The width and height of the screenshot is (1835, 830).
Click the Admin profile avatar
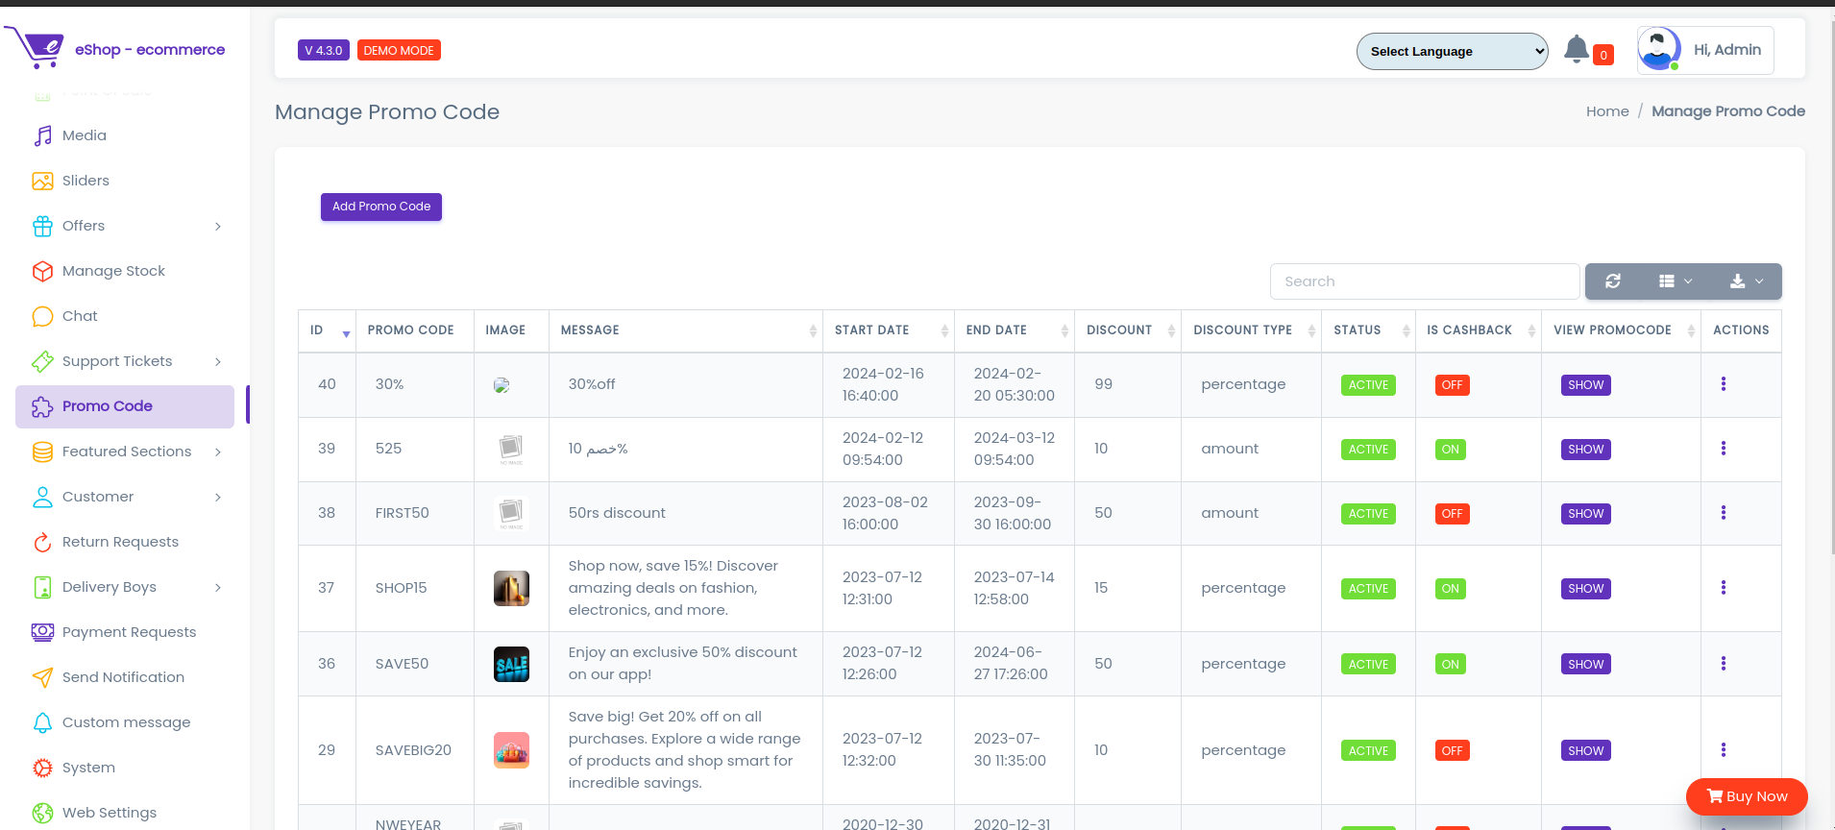(1658, 49)
